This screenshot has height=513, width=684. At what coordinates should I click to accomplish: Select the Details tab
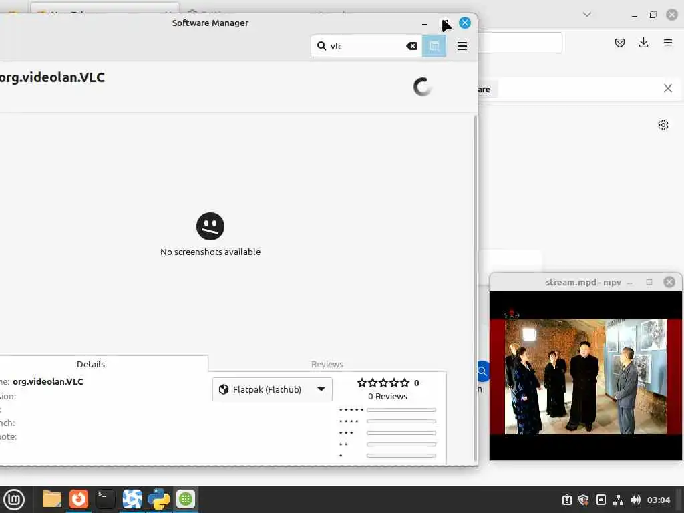(x=91, y=364)
